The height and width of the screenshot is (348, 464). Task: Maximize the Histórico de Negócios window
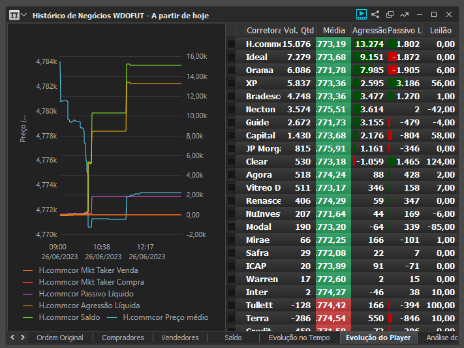(x=434, y=14)
